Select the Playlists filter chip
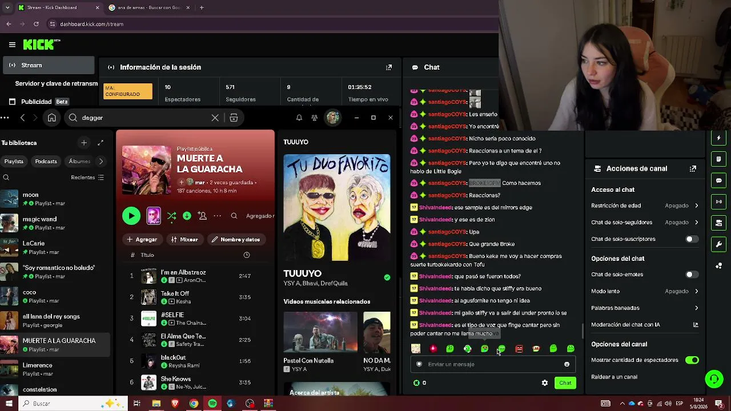The image size is (731, 411). [x=14, y=162]
